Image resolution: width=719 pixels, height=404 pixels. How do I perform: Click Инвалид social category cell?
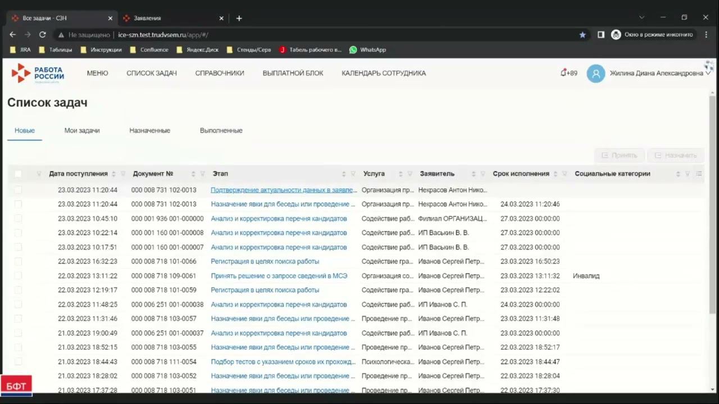click(x=586, y=276)
